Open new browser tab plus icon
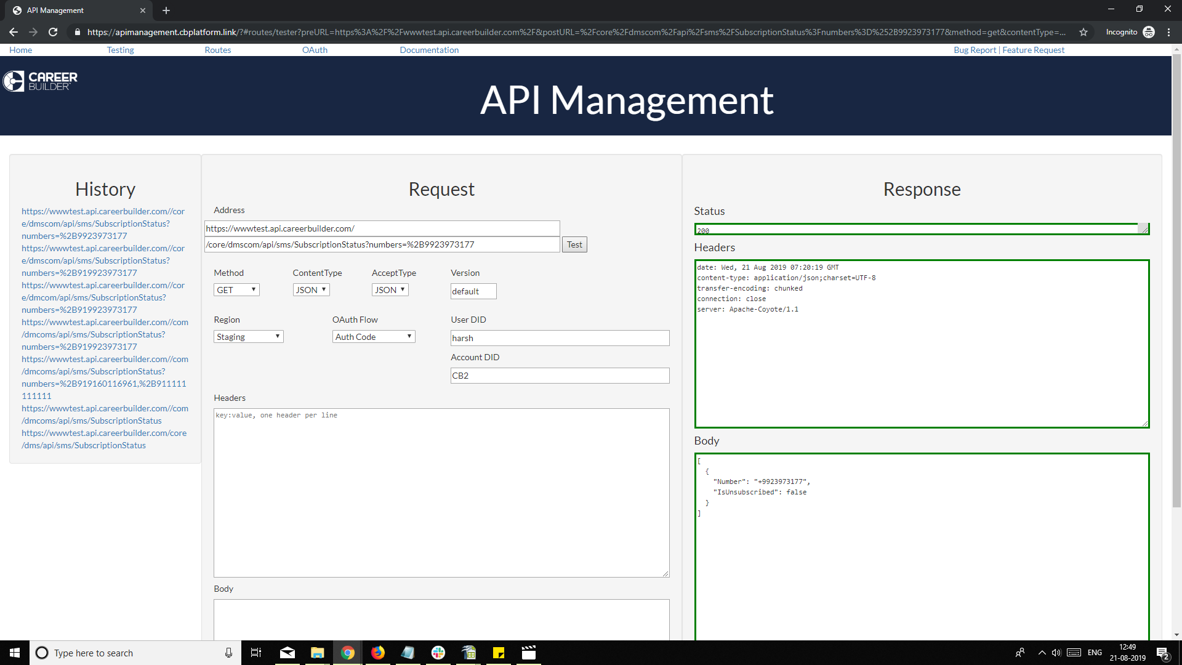The height and width of the screenshot is (665, 1182). coord(166,10)
